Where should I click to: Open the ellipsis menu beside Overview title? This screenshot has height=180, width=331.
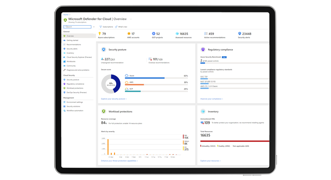(x=131, y=19)
